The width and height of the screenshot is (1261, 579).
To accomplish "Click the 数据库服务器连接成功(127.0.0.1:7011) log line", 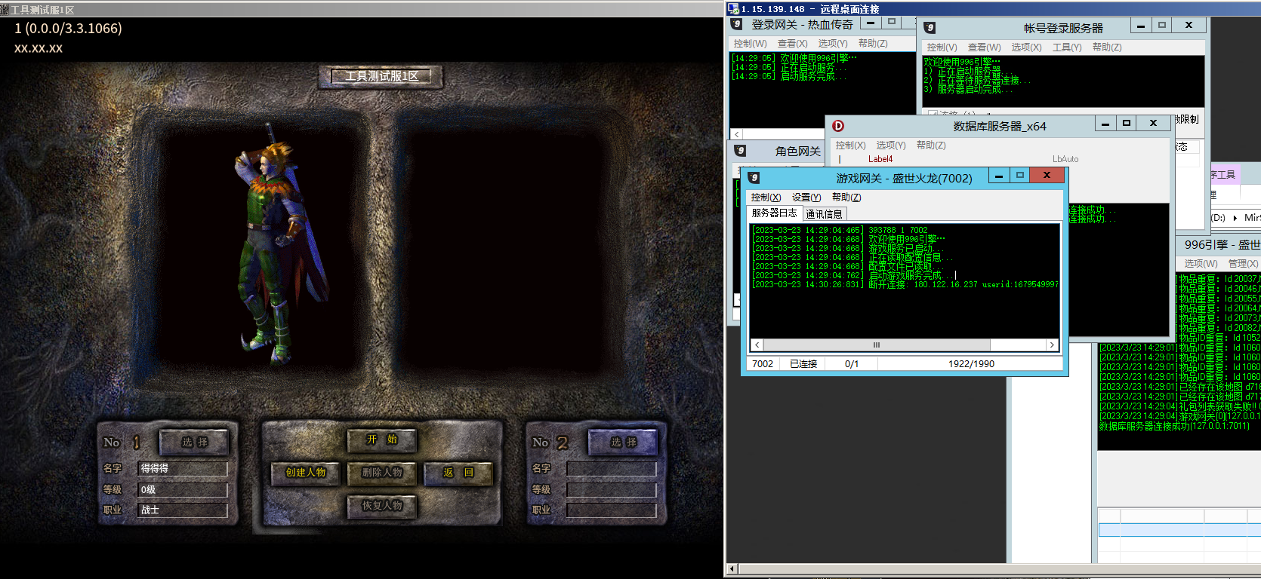I will click(x=1174, y=427).
